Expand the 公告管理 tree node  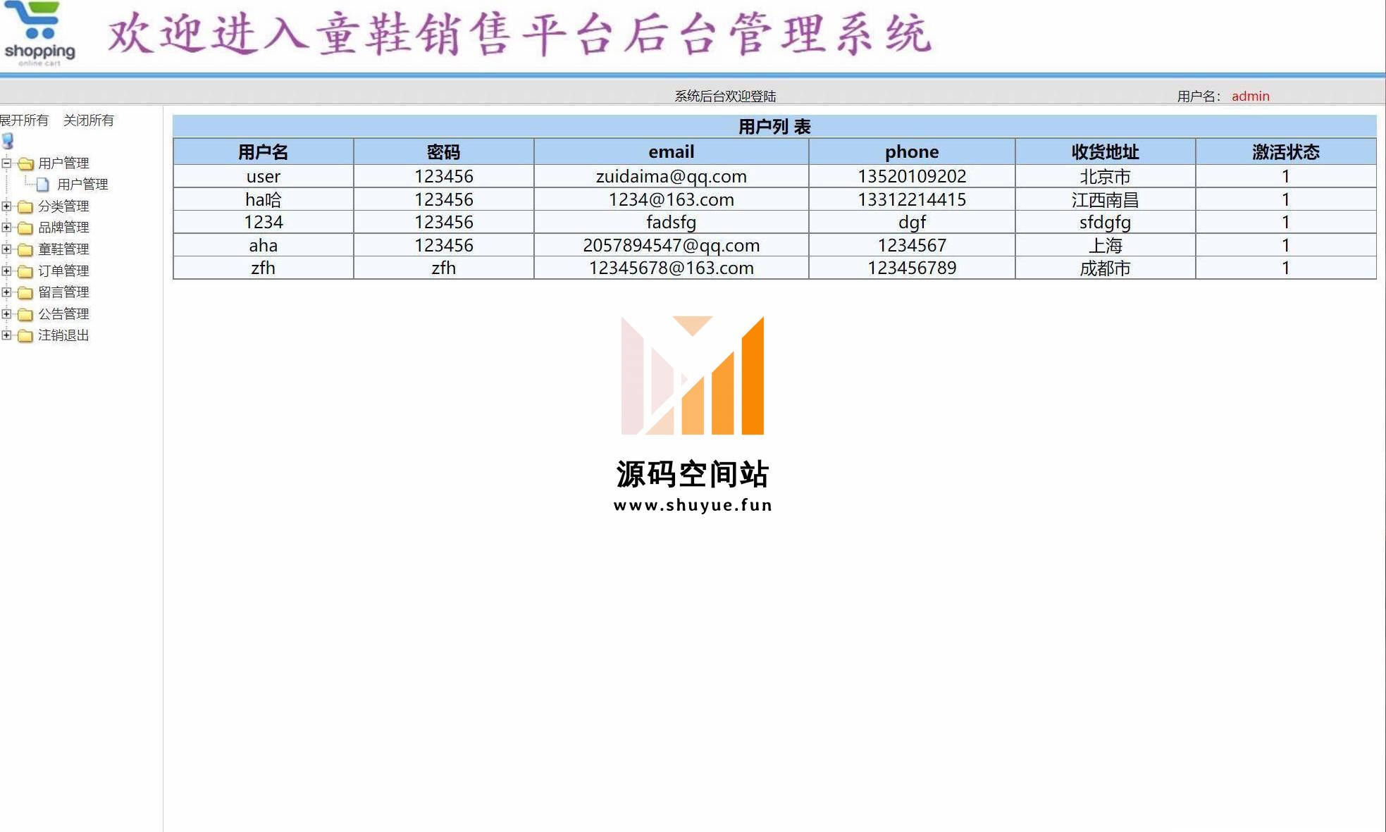pos(6,313)
